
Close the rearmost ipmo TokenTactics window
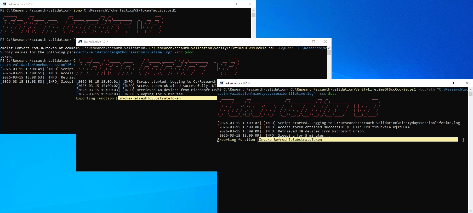click(250, 4)
